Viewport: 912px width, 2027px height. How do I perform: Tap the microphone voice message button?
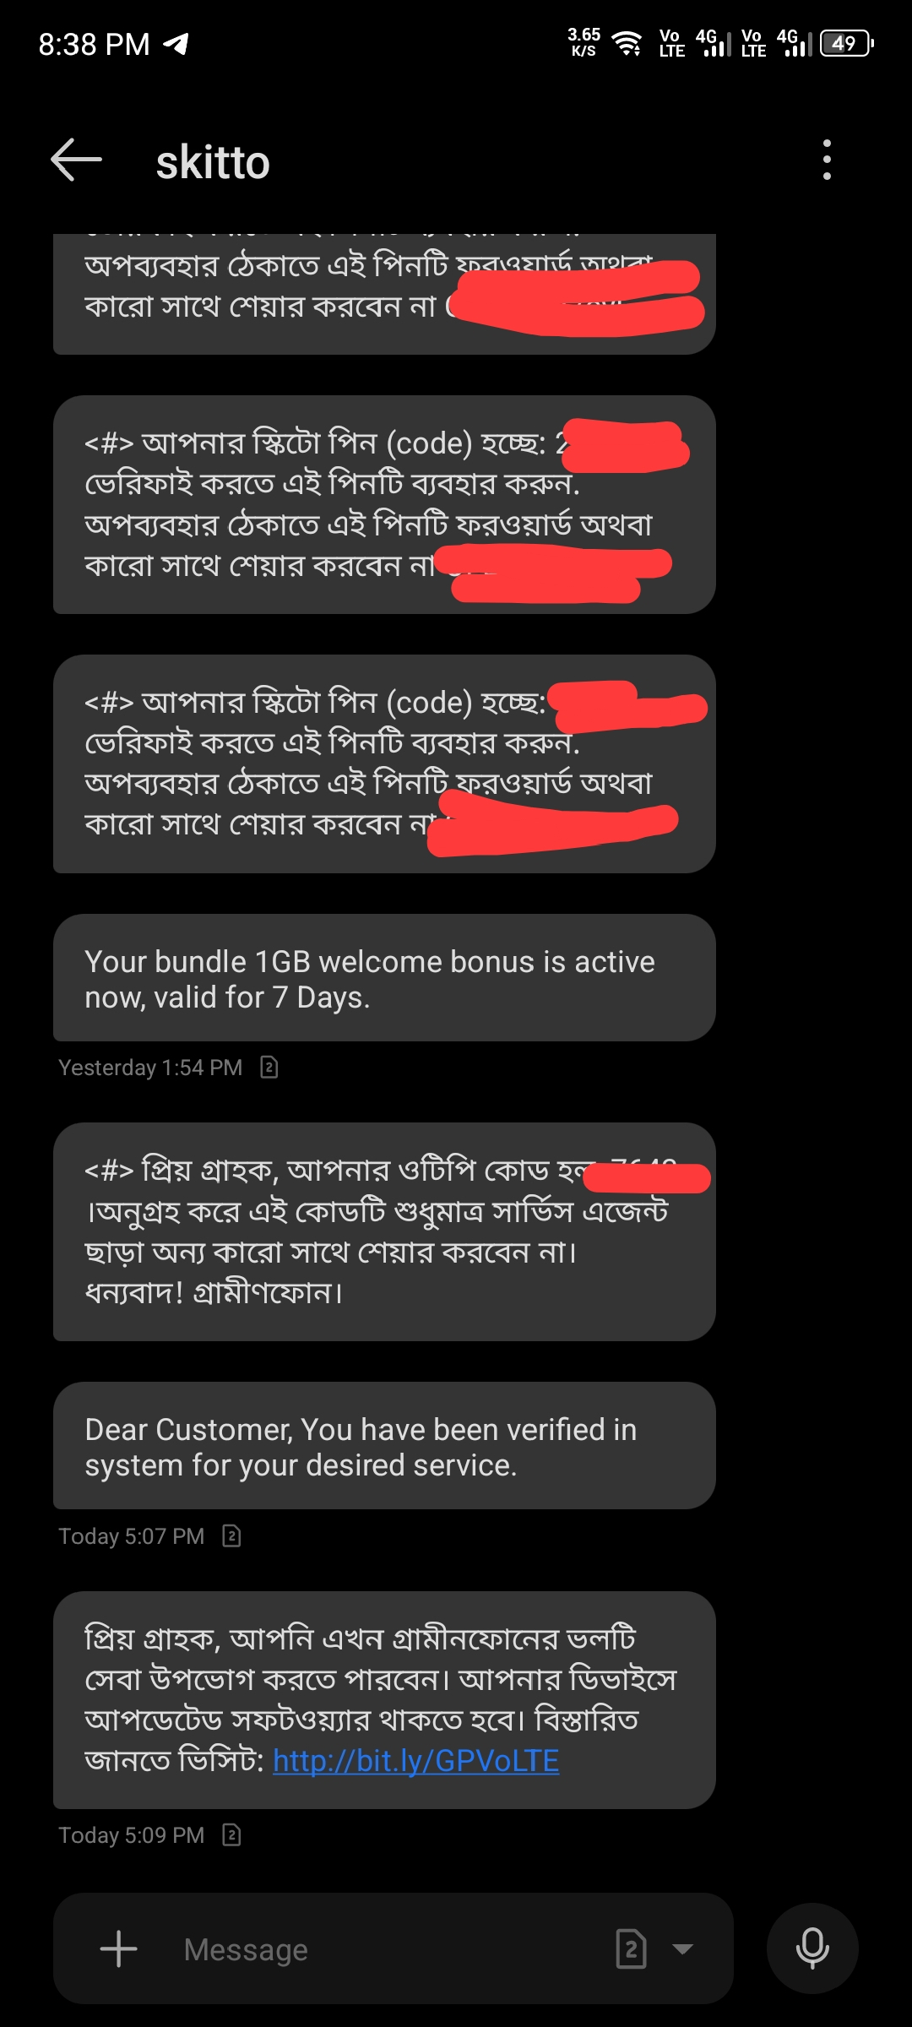click(812, 1948)
